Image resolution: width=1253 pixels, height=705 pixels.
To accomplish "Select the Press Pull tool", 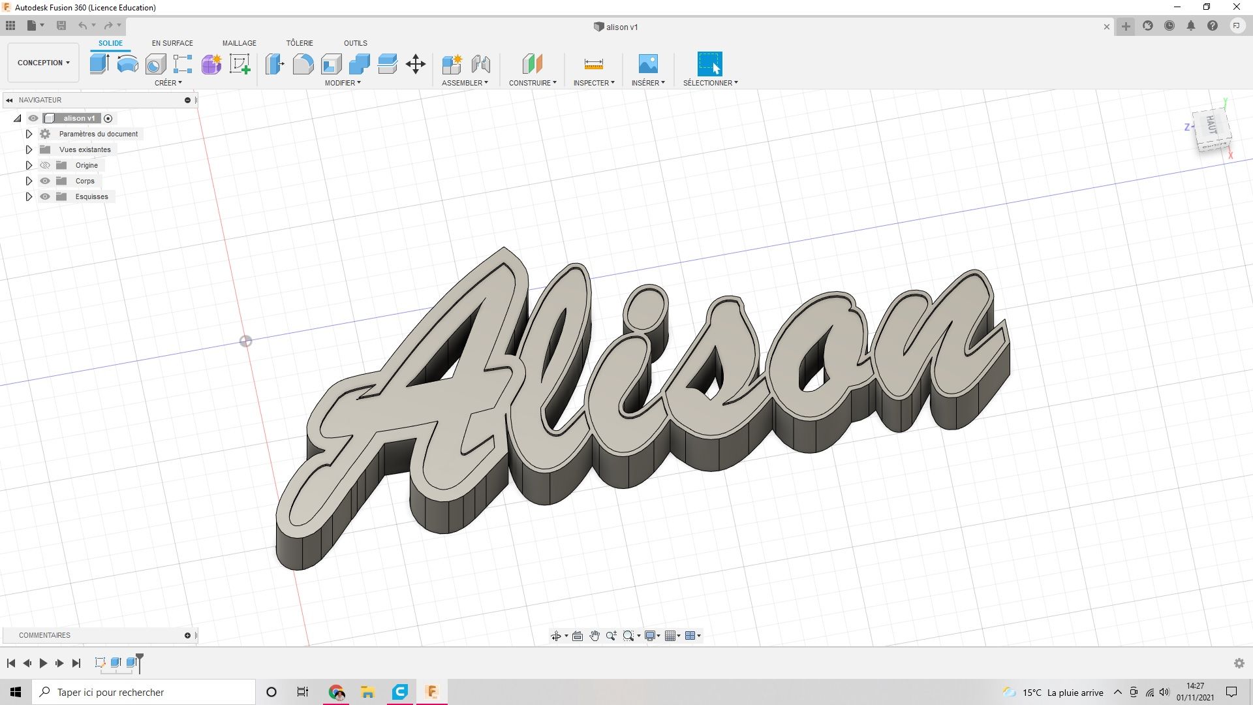I will tap(275, 64).
